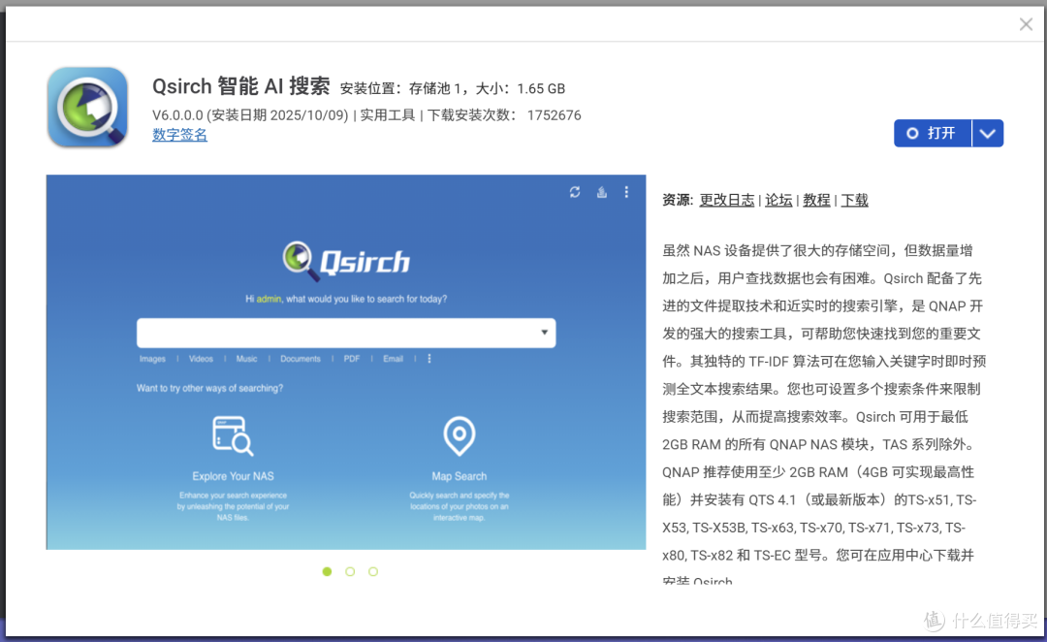Click the Explore Your NAS icon
This screenshot has height=642, width=1047.
[233, 436]
